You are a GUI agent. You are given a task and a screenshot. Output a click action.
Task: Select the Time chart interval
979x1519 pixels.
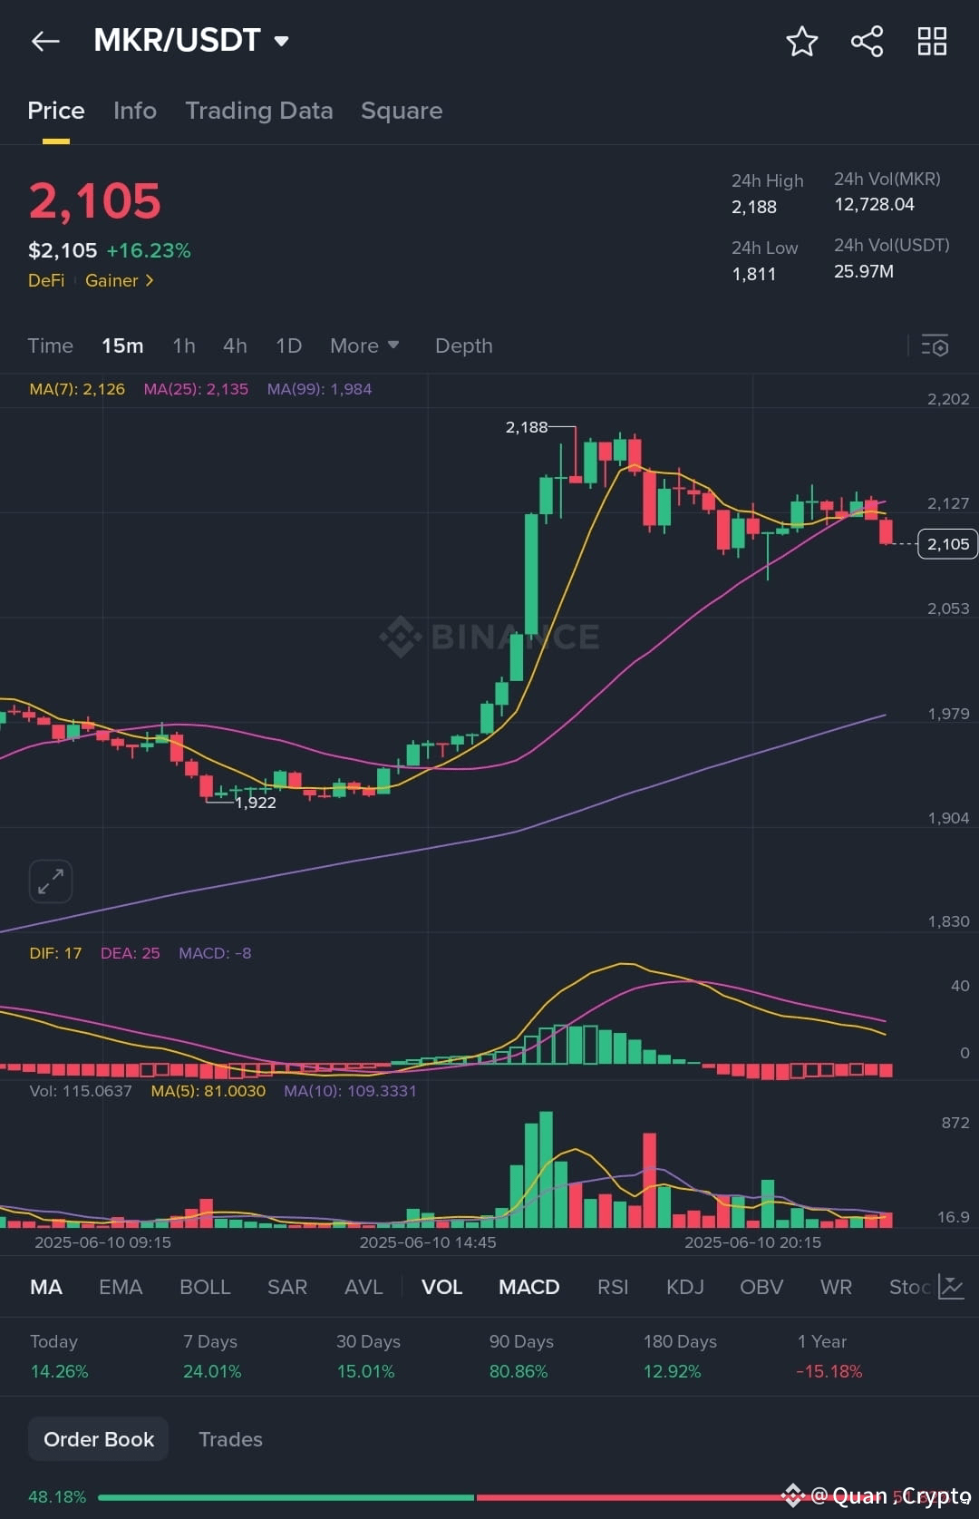[x=50, y=346]
